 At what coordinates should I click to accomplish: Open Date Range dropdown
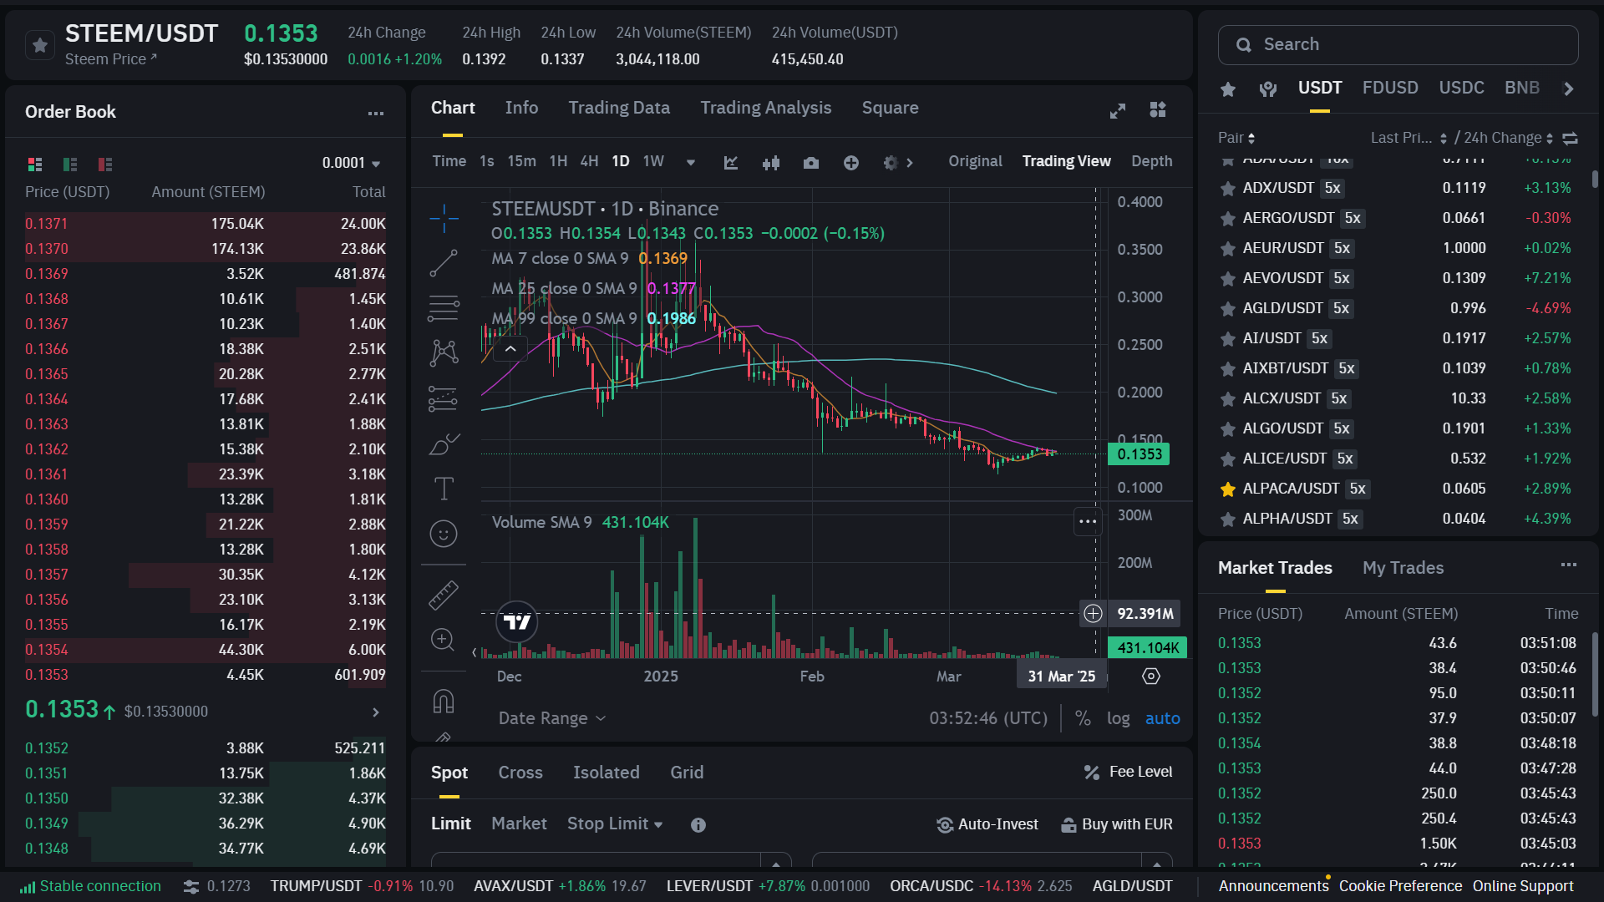pyautogui.click(x=551, y=718)
